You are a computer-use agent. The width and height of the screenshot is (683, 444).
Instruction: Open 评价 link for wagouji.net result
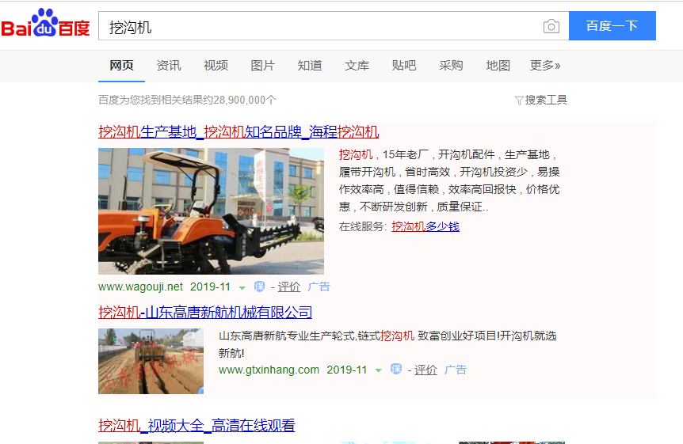(x=289, y=287)
